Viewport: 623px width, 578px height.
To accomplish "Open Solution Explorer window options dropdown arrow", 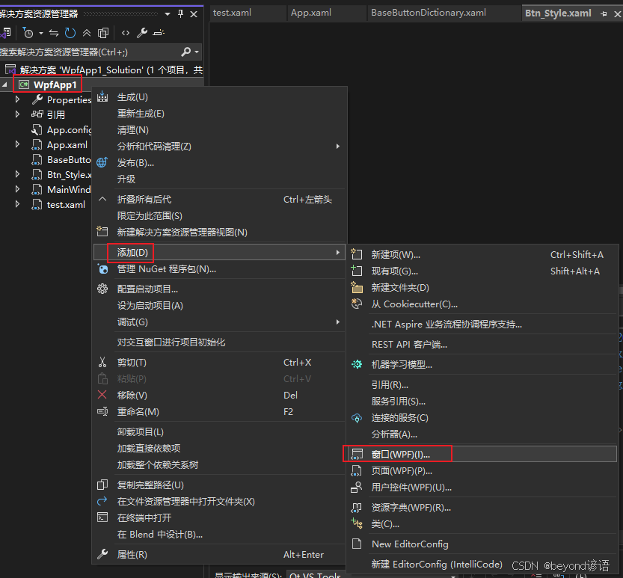I will click(168, 14).
